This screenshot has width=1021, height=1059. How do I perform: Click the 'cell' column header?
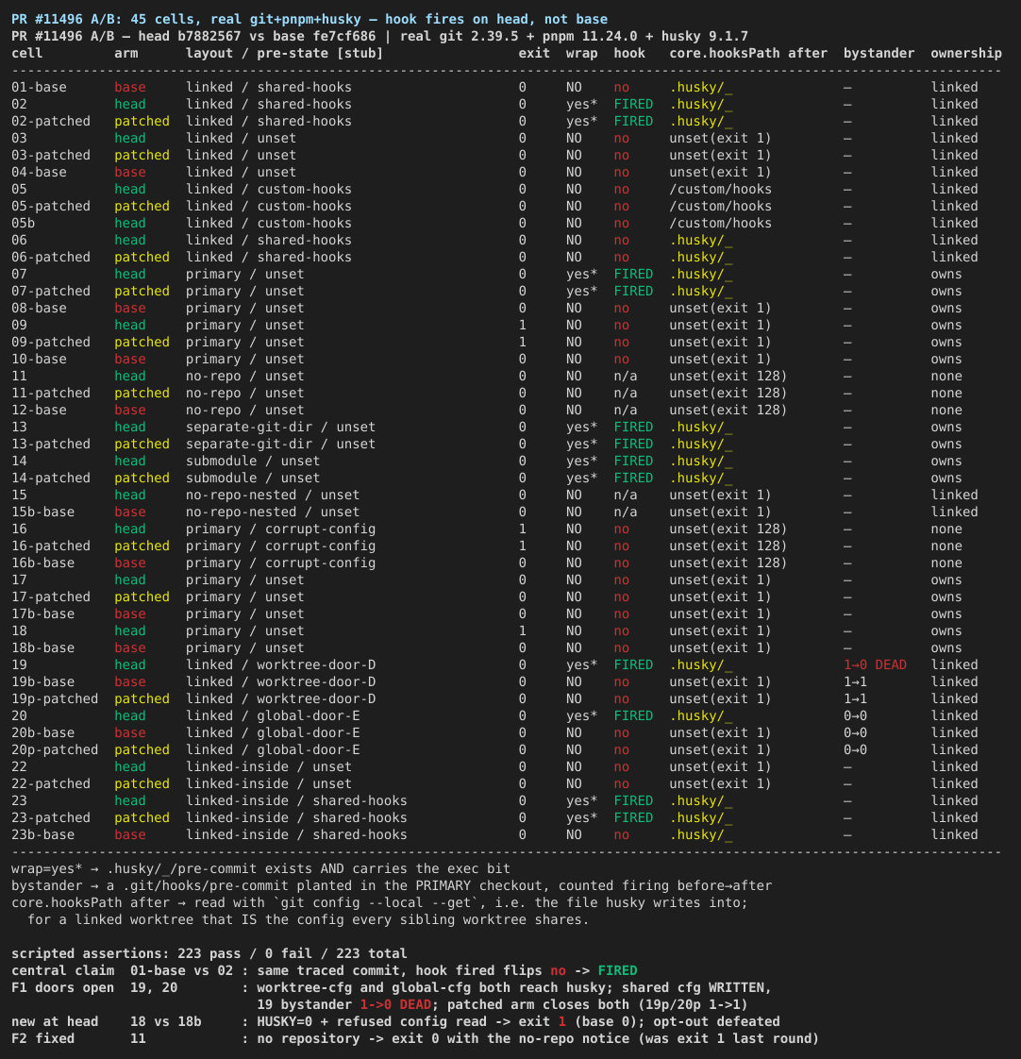[27, 53]
